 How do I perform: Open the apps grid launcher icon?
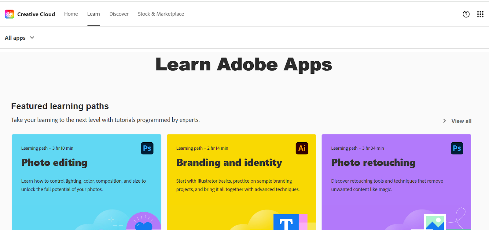click(480, 14)
